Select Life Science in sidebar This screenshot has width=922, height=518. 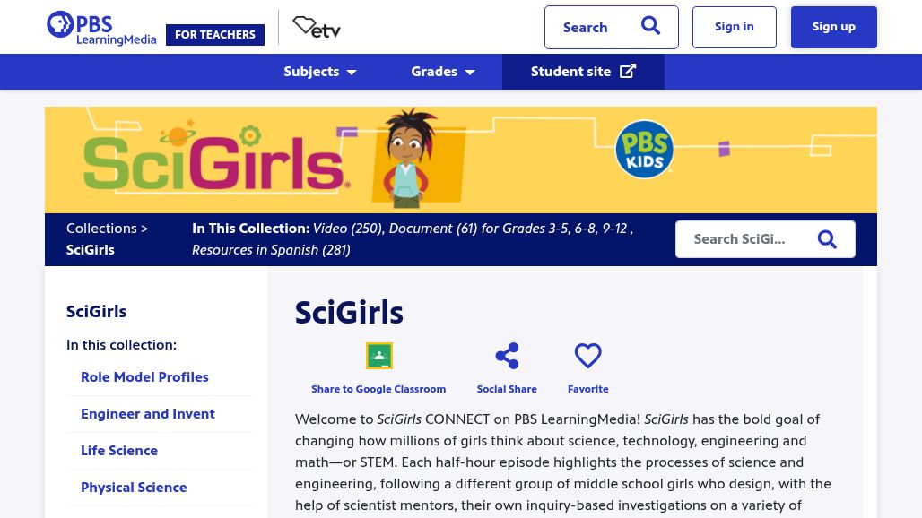(x=119, y=451)
